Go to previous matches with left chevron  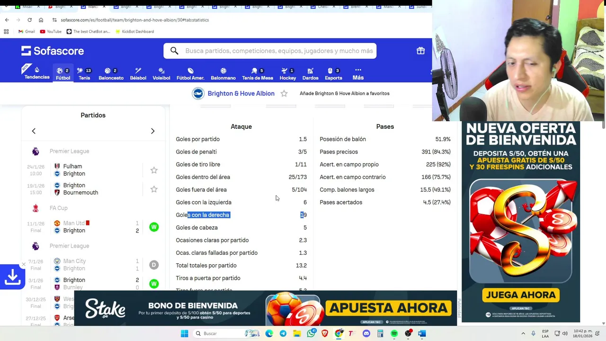click(x=34, y=131)
